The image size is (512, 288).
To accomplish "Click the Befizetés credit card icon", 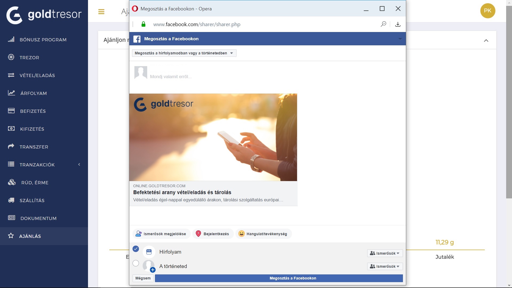I will pos(11,111).
